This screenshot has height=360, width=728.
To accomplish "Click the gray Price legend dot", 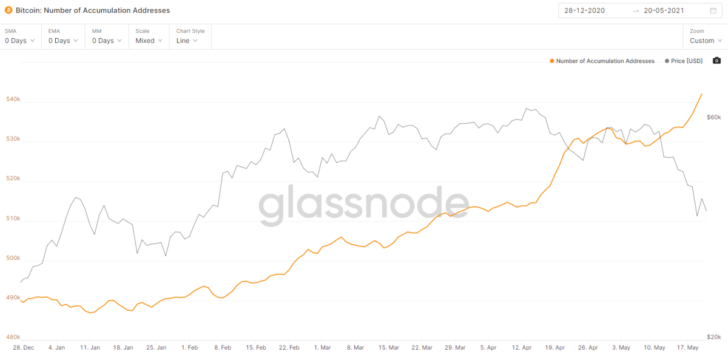I will point(668,61).
